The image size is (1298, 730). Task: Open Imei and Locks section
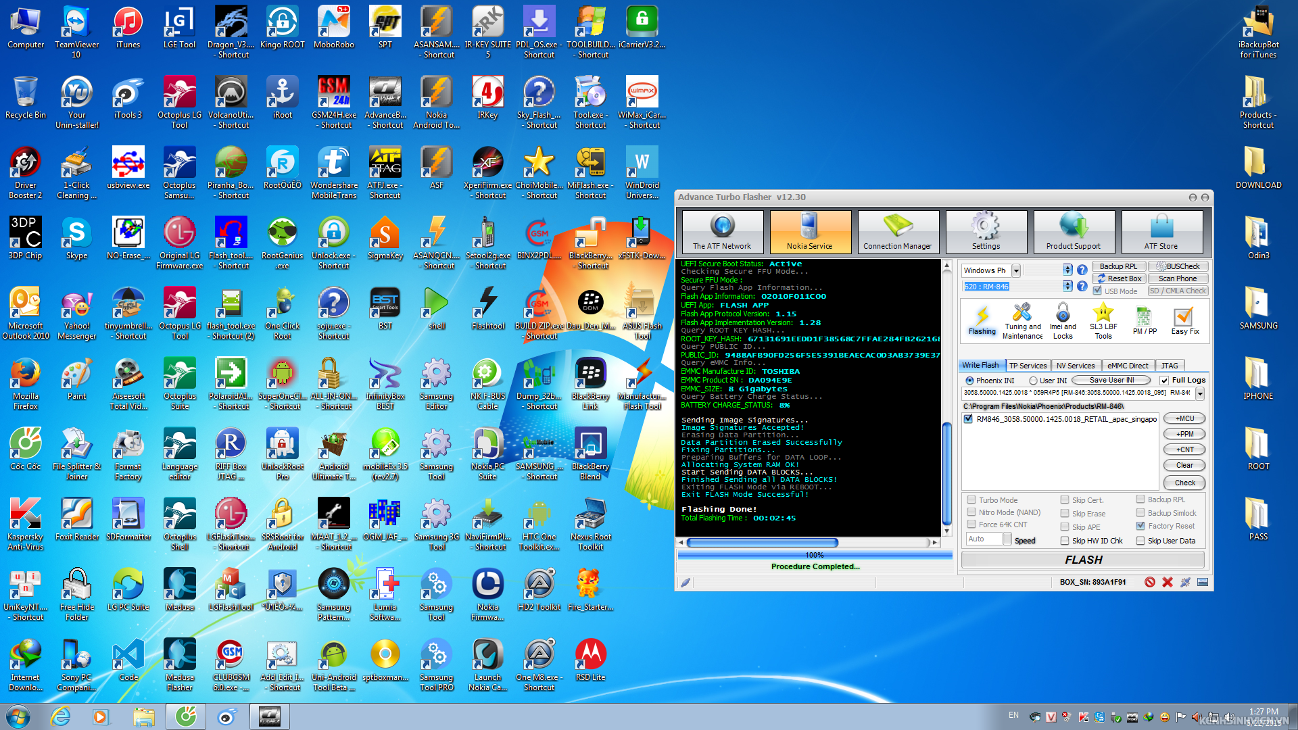tap(1063, 321)
